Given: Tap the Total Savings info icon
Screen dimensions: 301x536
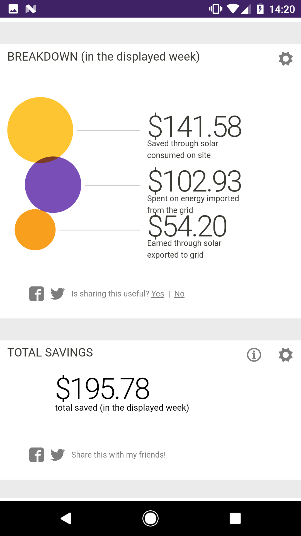Looking at the screenshot, I should (254, 355).
